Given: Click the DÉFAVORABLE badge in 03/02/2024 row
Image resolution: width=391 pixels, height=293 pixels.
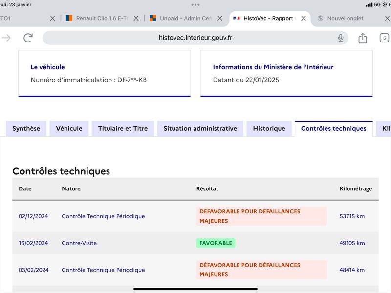Looking at the screenshot, I should (261, 270).
